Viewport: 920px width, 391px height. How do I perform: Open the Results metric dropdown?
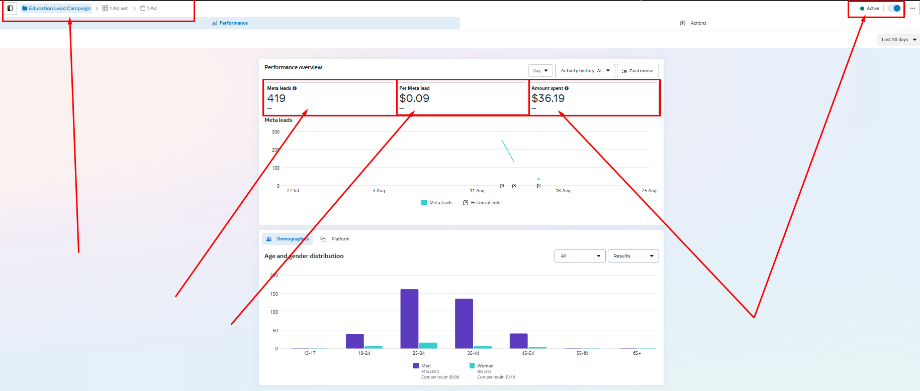point(633,256)
